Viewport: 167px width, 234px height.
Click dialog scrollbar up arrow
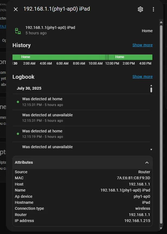161,22
